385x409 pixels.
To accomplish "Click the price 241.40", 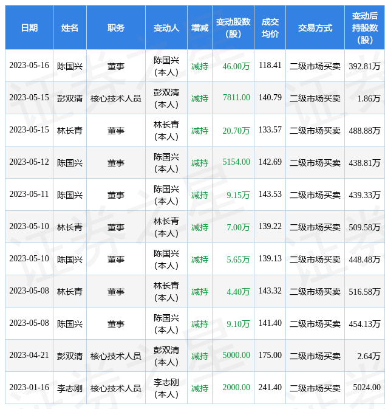I will coord(270,387).
